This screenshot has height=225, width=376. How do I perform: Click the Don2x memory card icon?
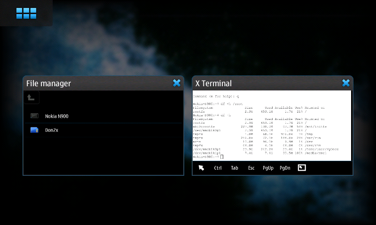[x=34, y=130]
